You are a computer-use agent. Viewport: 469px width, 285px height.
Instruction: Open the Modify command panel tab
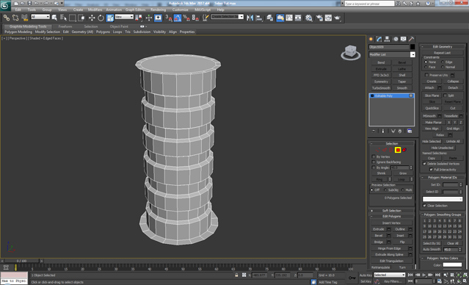(379, 39)
